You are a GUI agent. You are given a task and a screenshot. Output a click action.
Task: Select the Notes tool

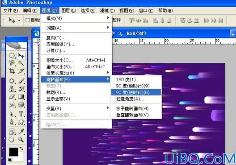click(12, 132)
